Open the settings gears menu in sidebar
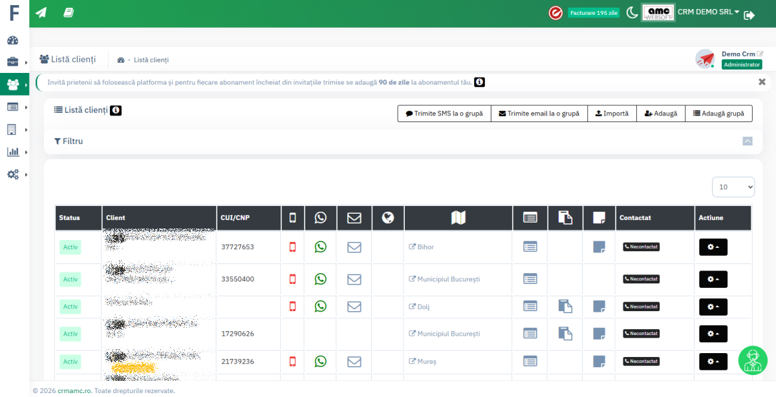This screenshot has height=397, width=776. point(13,174)
